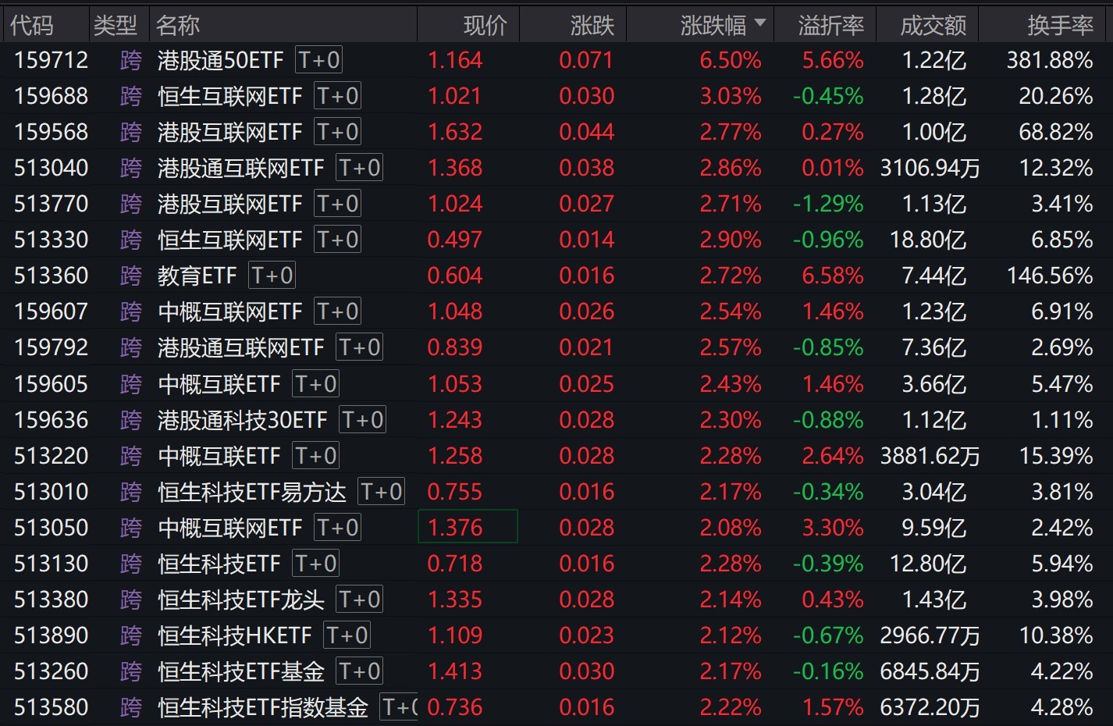1113x726 pixels.
Task: Click stock code 159688
Action: pyautogui.click(x=52, y=96)
